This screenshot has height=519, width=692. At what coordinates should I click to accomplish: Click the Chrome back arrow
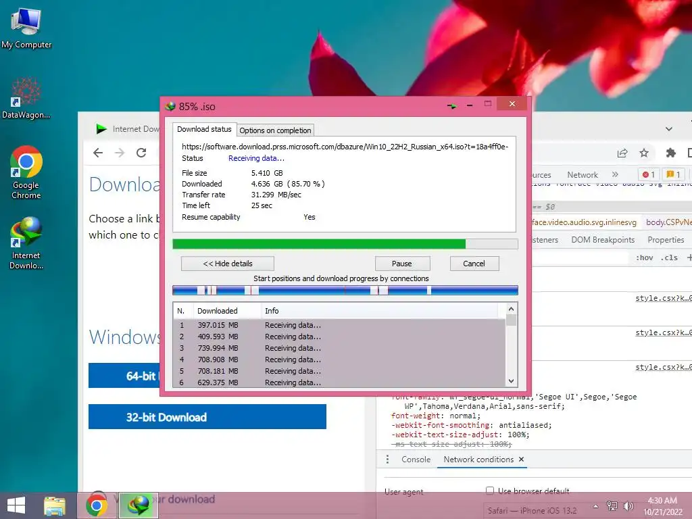click(98, 153)
